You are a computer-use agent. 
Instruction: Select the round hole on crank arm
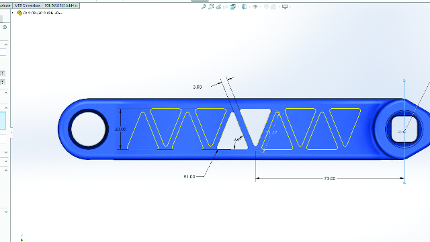pos(88,129)
